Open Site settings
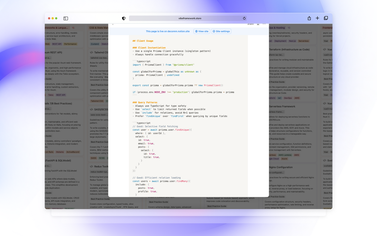377x236 pixels. click(221, 31)
